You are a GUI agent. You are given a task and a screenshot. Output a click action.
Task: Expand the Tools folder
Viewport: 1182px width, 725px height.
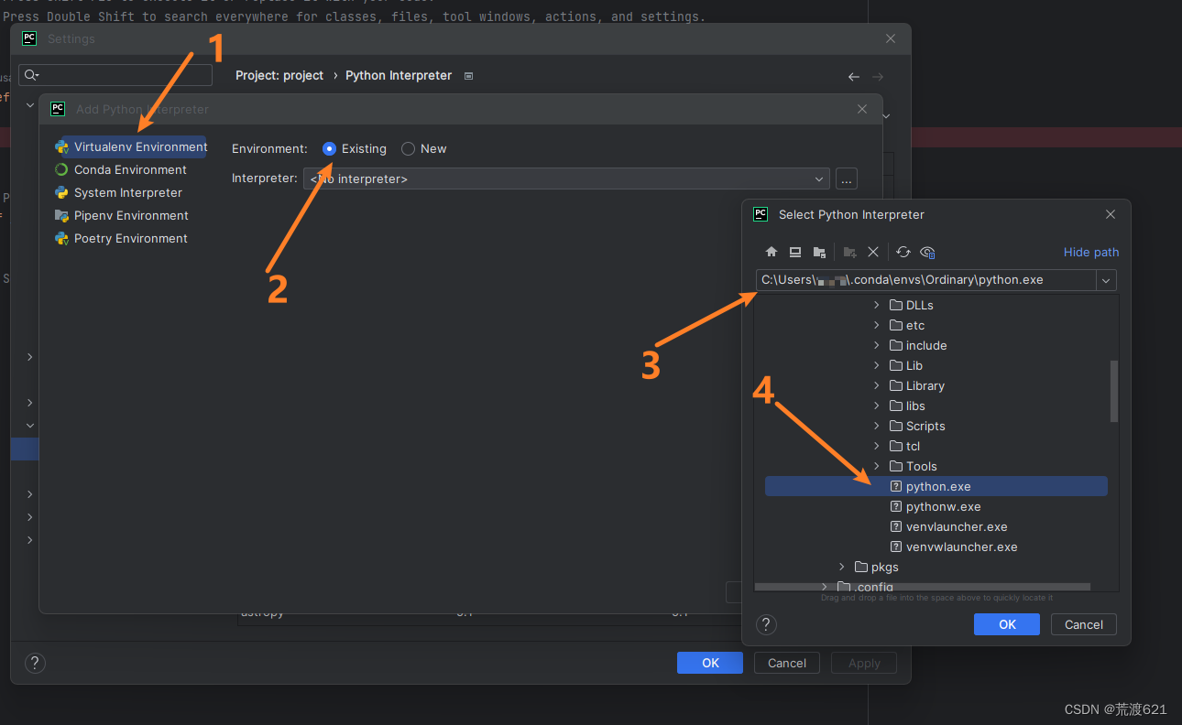pyautogui.click(x=876, y=466)
